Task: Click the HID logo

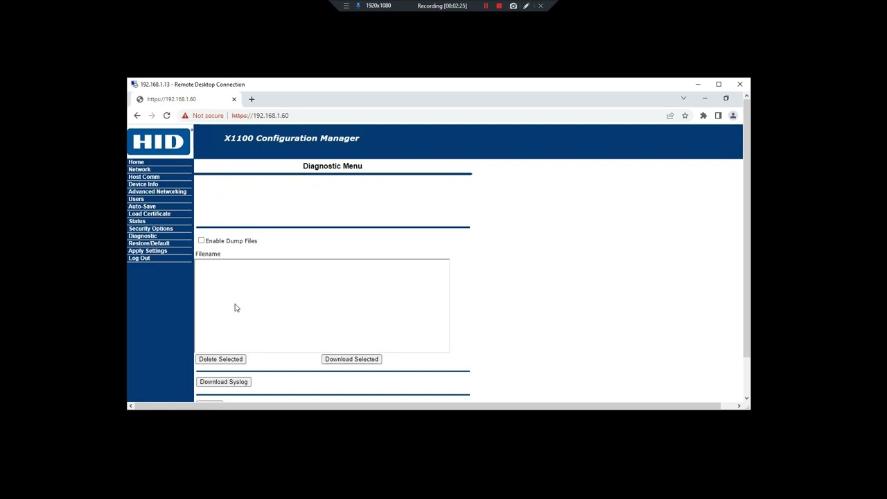Action: tap(159, 142)
